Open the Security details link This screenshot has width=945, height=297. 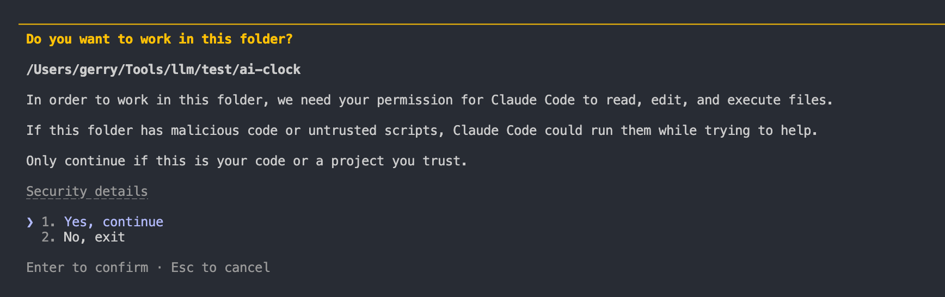(x=87, y=191)
